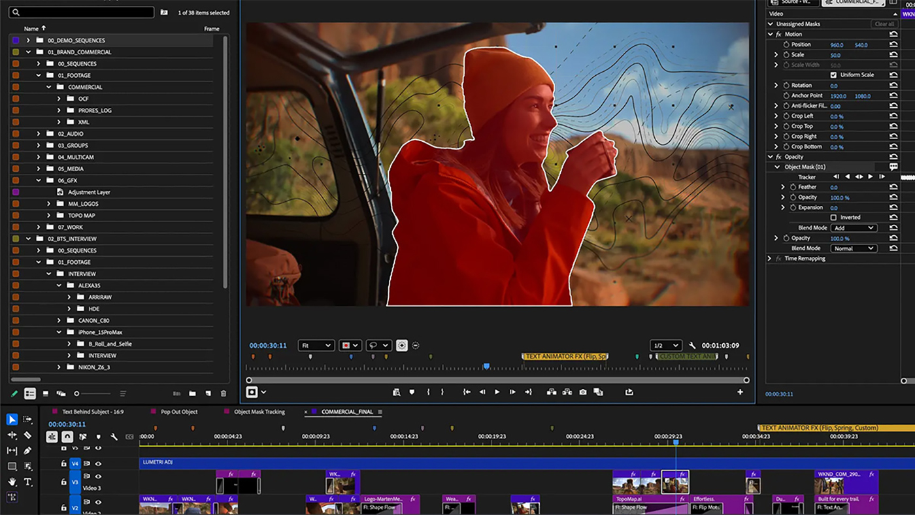Viewport: 915px width, 515px height.
Task: Uncheck the Uniform Scale checkbox
Action: pos(835,75)
